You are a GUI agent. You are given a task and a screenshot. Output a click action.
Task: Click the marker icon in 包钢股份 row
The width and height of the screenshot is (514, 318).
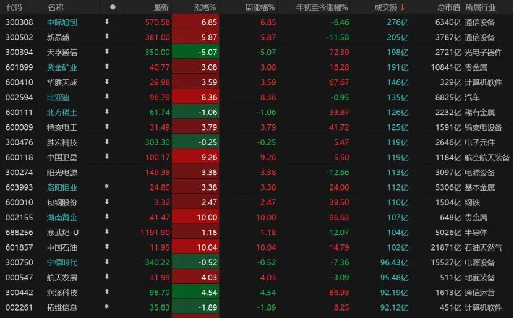[106, 202]
